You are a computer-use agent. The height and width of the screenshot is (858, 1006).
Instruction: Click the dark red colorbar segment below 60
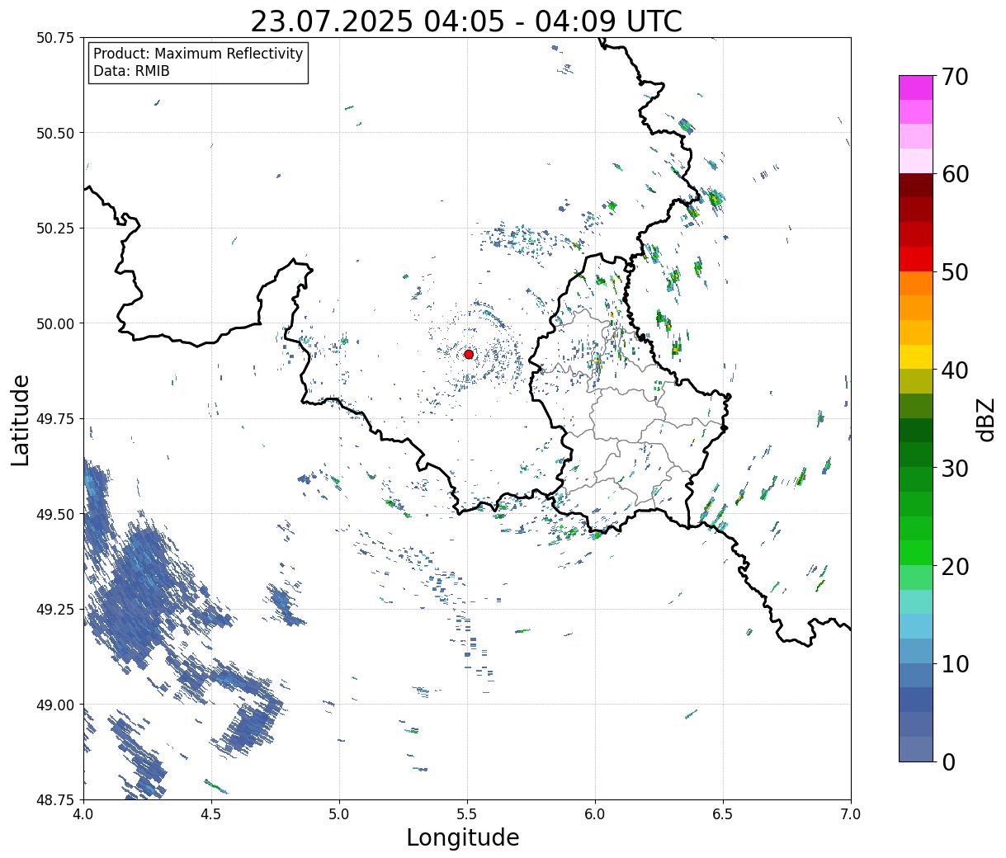coord(916,186)
